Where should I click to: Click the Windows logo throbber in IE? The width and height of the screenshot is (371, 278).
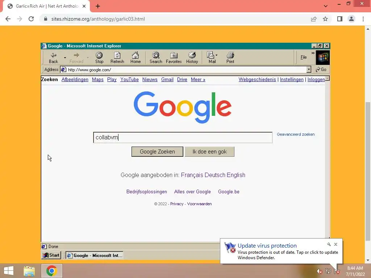pyautogui.click(x=323, y=58)
